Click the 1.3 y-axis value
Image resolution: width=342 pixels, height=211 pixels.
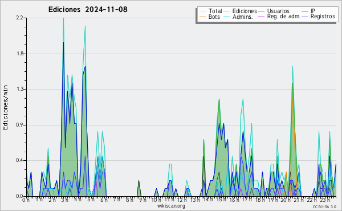coord(19,89)
